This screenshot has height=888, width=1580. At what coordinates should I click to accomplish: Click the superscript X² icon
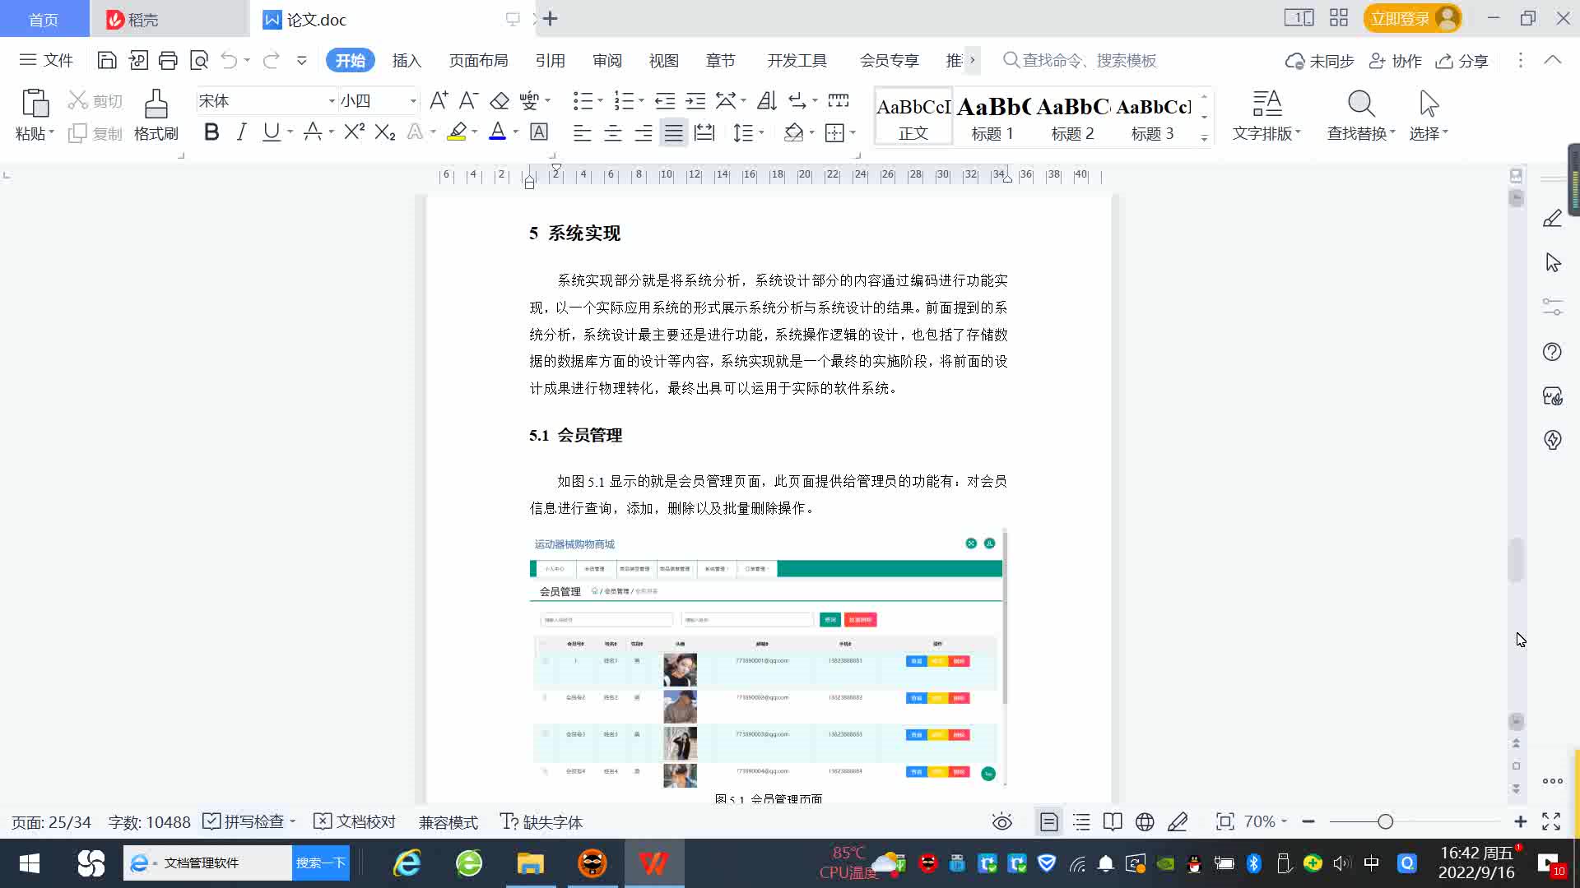click(354, 132)
